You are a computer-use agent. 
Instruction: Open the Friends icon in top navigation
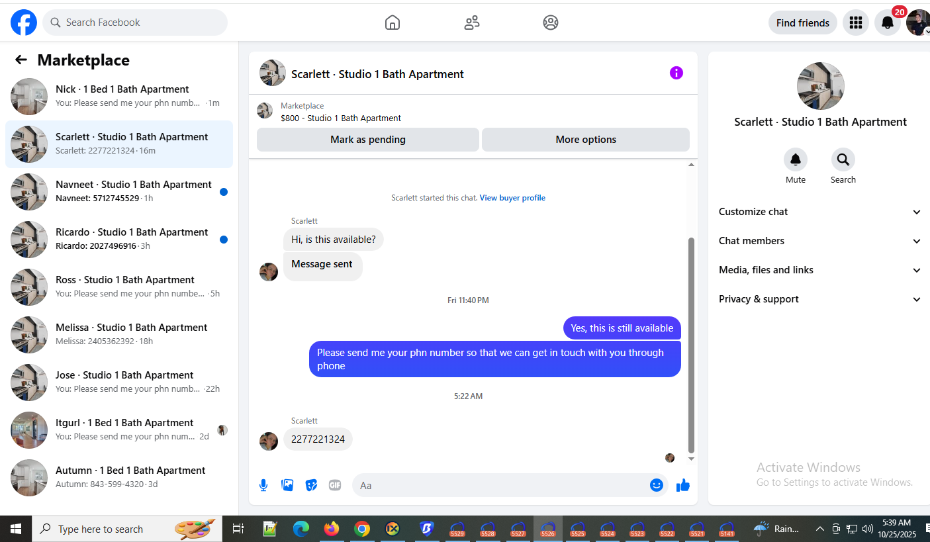[x=472, y=23]
